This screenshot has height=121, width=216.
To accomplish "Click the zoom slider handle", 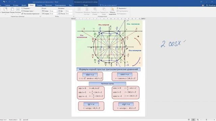I will [x=206, y=120].
